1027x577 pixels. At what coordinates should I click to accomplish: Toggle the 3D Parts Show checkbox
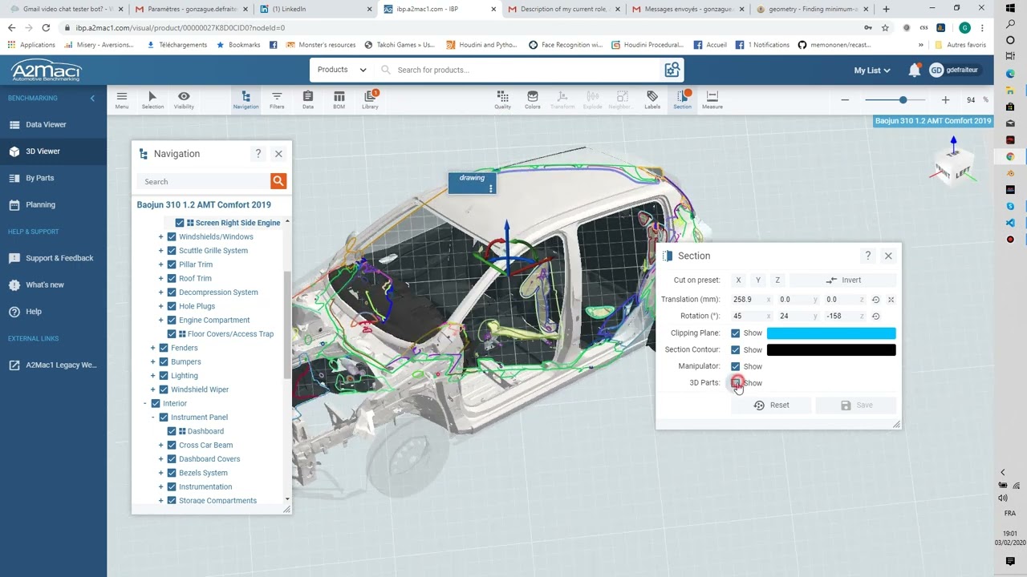click(x=736, y=383)
